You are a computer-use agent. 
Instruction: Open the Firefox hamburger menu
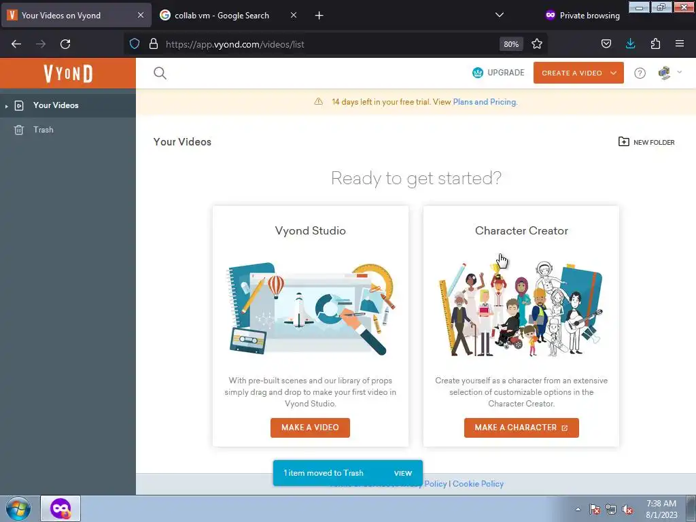[x=680, y=43]
